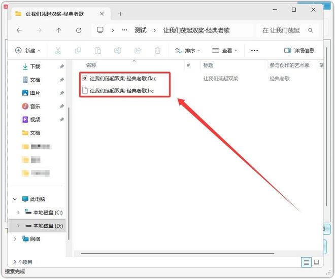Click the This PC monitor icon in address bar

pos(100,30)
